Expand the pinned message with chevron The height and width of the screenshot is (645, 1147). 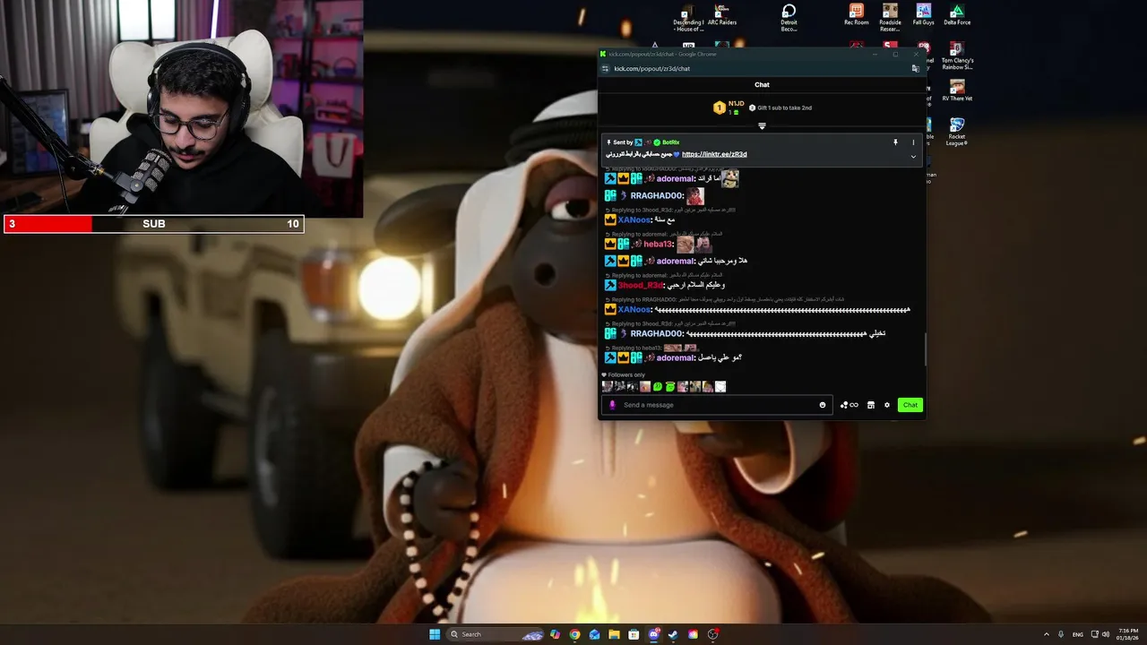[913, 157]
